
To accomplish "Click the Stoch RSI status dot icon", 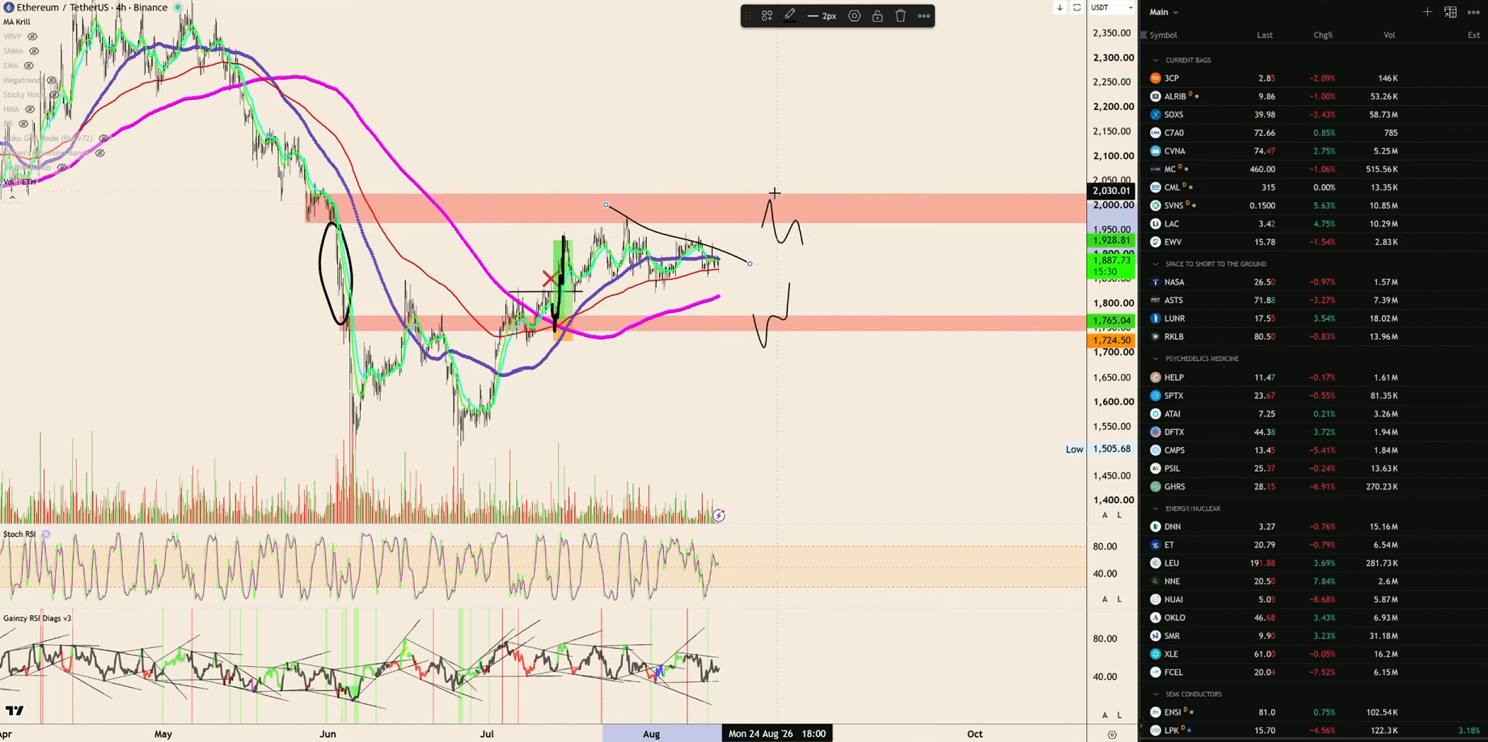I will [x=46, y=534].
